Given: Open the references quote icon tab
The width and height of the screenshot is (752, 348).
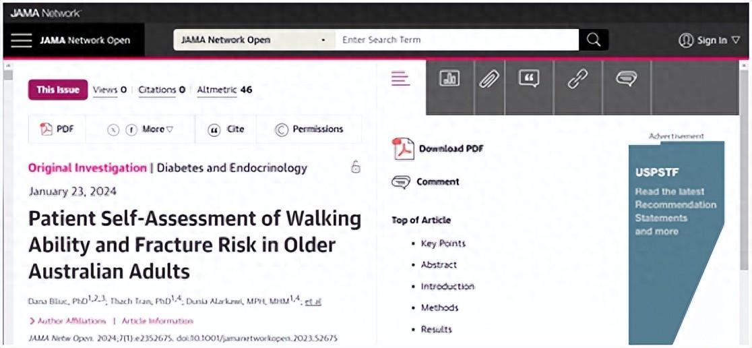Looking at the screenshot, I should pyautogui.click(x=529, y=79).
